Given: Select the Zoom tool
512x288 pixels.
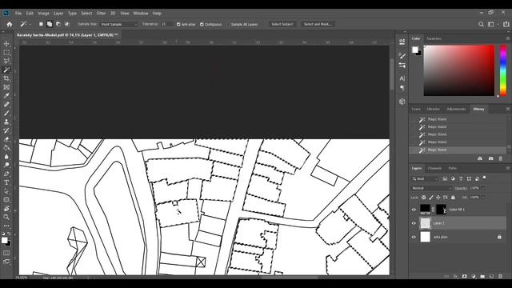Looking at the screenshot, I should coord(6,217).
